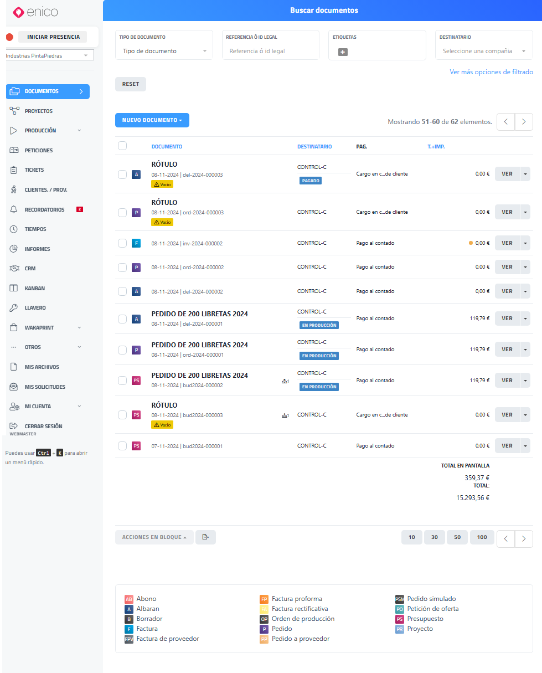Click the Tiempos clock icon
Image resolution: width=542 pixels, height=673 pixels.
coord(14,229)
